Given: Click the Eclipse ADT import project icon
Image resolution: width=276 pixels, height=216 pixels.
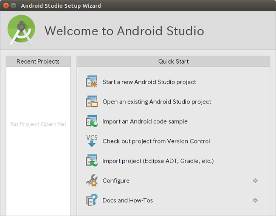Looking at the screenshot, I should (92, 160).
